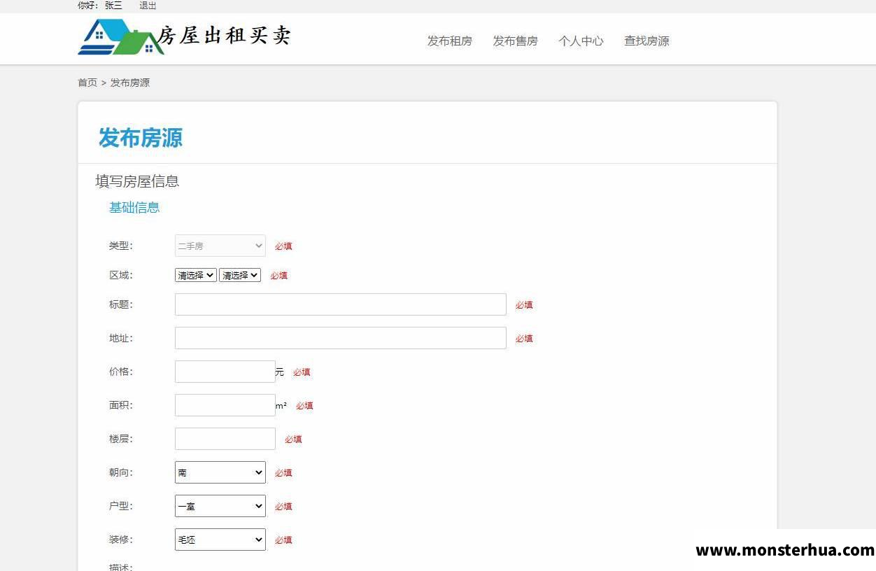Click the 首页 breadcrumb link
Image resolution: width=876 pixels, height=571 pixels.
(x=87, y=83)
